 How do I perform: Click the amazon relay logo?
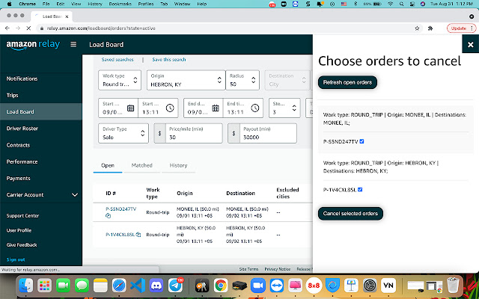[x=33, y=45]
